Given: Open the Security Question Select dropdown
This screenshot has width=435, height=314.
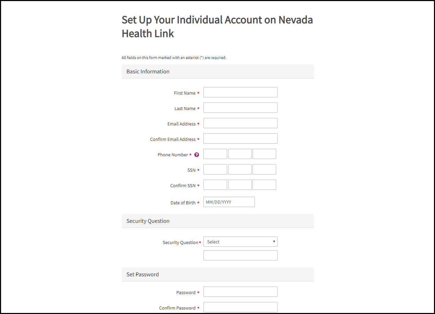Looking at the screenshot, I should pos(240,242).
